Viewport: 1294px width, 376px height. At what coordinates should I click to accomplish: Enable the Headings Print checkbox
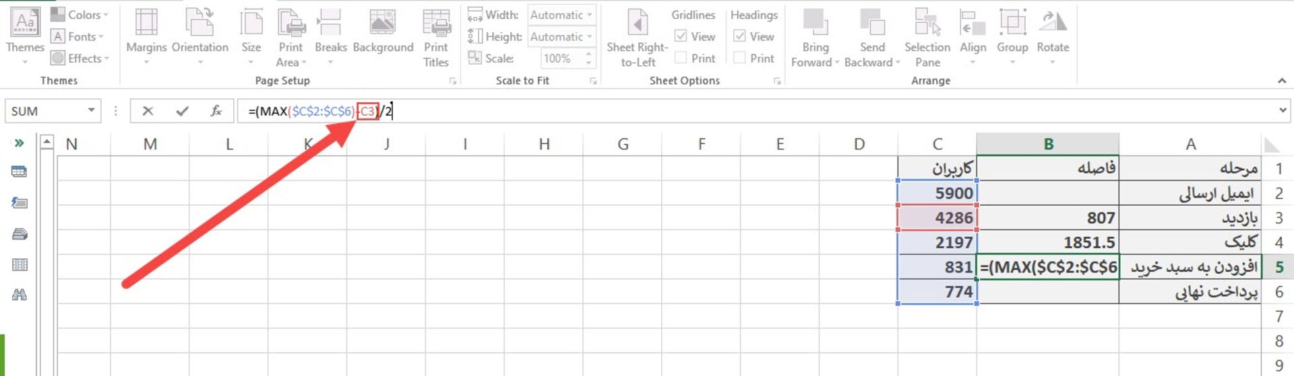[x=739, y=58]
